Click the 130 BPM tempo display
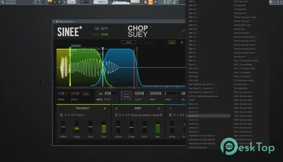The height and width of the screenshot is (162, 283). [101, 29]
